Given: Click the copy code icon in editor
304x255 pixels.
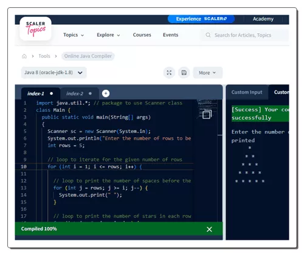Looking at the screenshot, I should (207, 115).
